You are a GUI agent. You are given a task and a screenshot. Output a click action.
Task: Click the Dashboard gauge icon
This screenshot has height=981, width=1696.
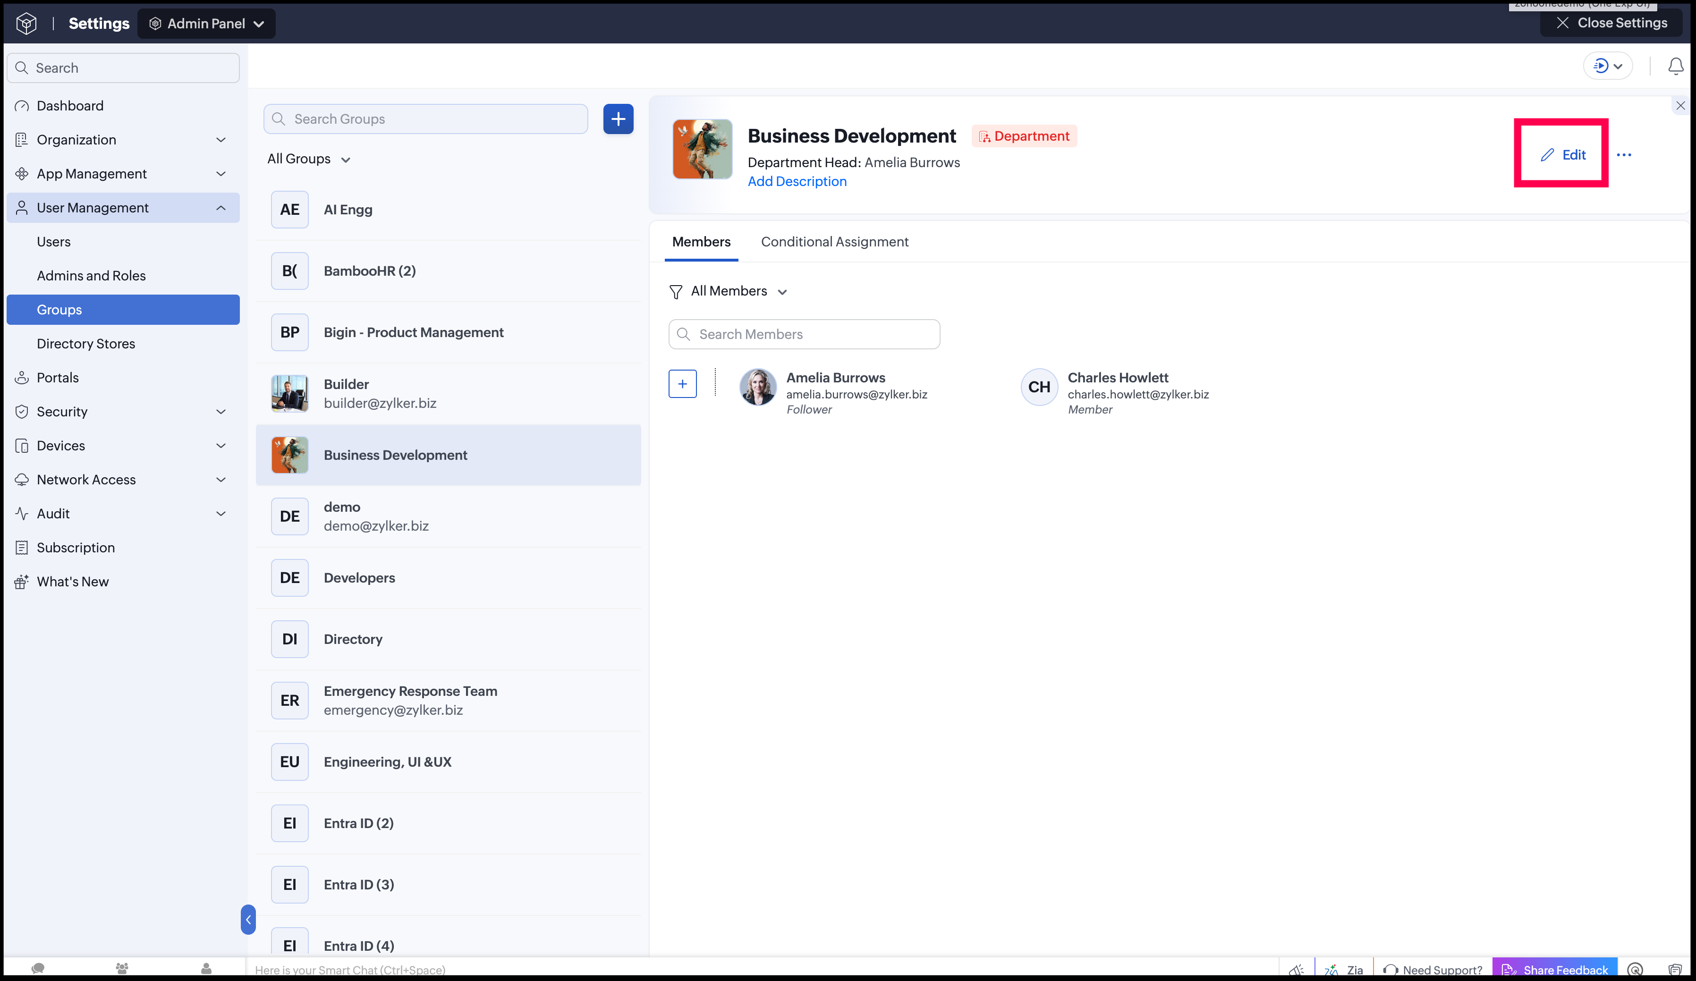click(22, 106)
